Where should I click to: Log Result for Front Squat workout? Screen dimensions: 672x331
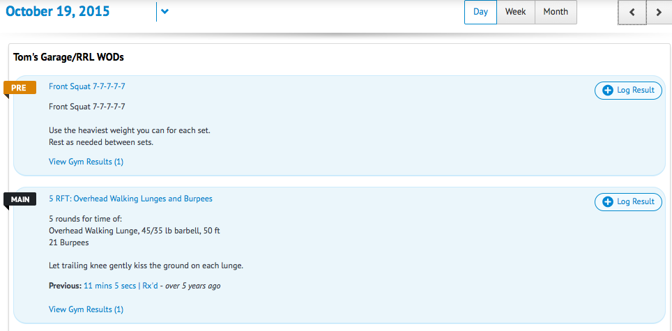[628, 91]
